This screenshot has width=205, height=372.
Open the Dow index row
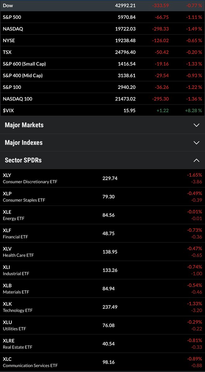pyautogui.click(x=102, y=6)
